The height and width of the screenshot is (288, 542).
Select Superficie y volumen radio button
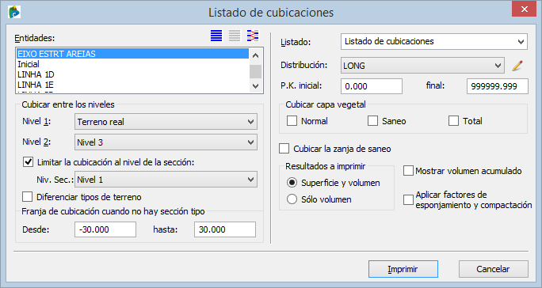(x=292, y=182)
